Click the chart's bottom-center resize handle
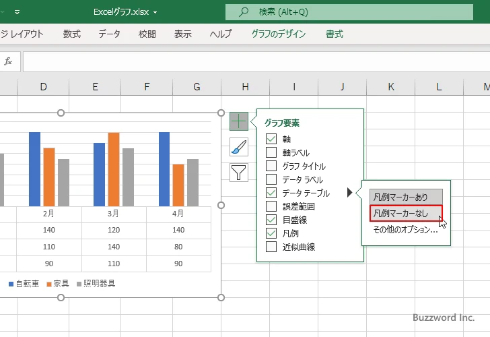 click(x=61, y=298)
